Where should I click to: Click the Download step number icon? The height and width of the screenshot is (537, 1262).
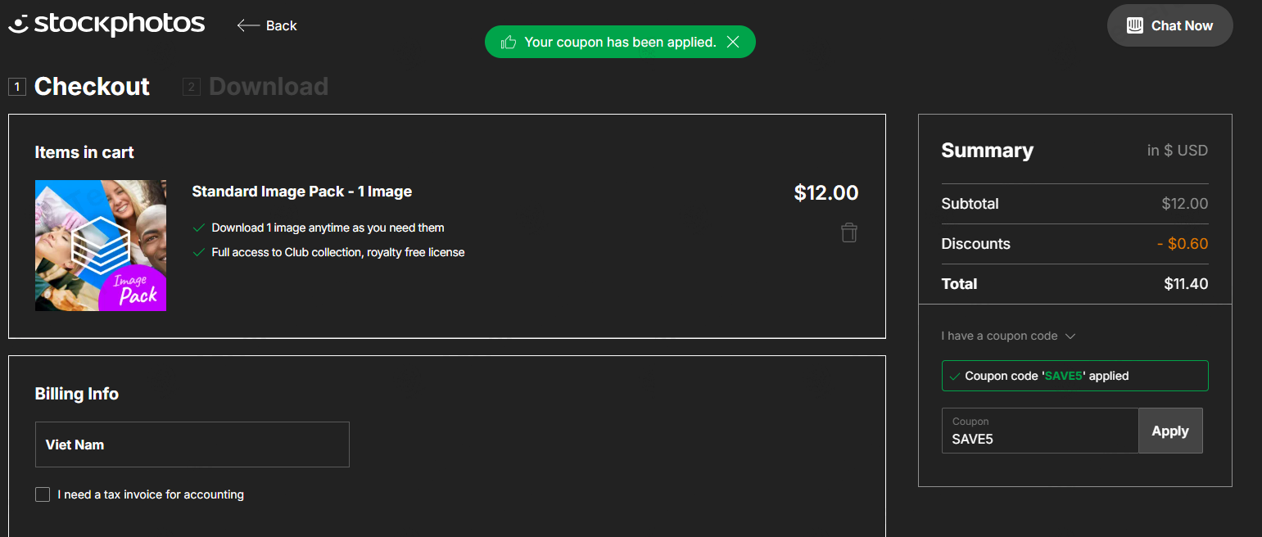point(192,87)
